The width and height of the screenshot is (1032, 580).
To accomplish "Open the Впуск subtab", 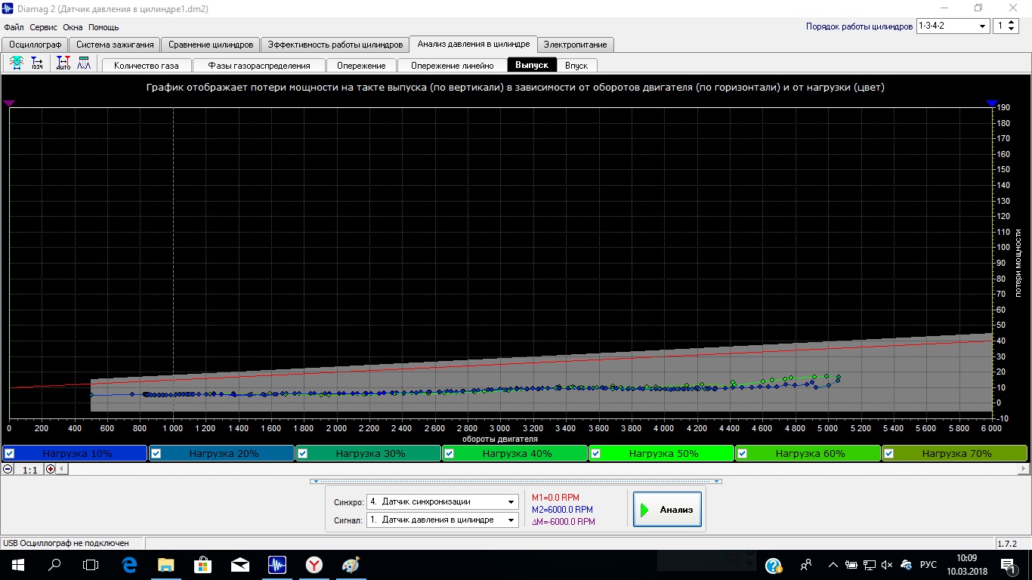I will pyautogui.click(x=576, y=66).
